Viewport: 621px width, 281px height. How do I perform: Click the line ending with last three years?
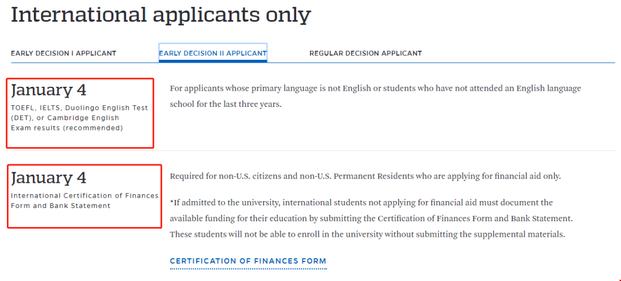pos(225,105)
